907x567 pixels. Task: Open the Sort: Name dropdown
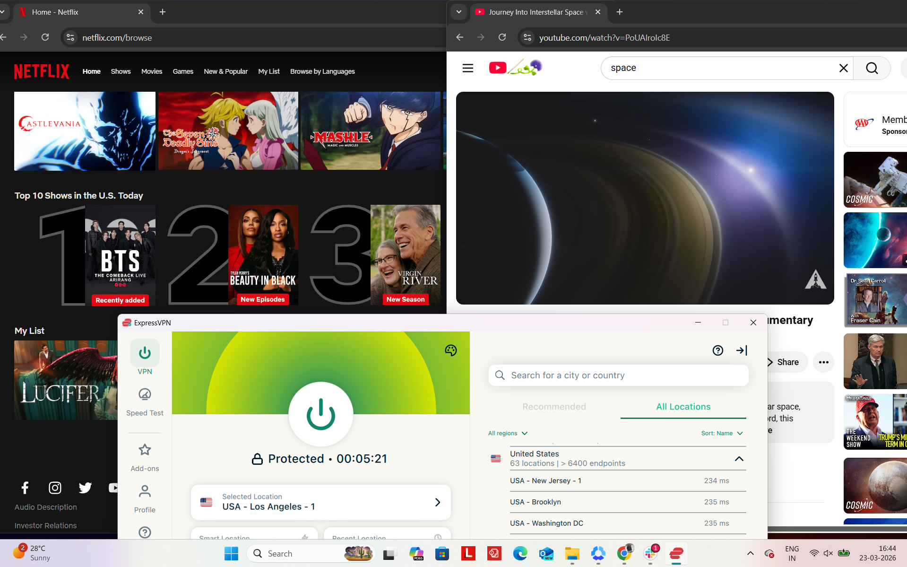722,433
